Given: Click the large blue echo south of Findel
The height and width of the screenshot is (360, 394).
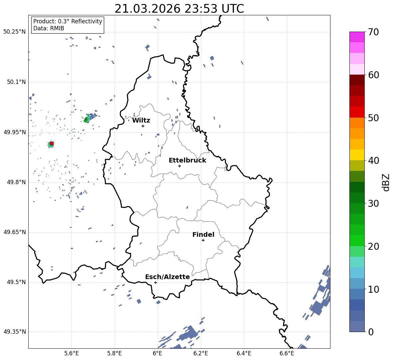Looking at the screenshot, I should click(188, 334).
